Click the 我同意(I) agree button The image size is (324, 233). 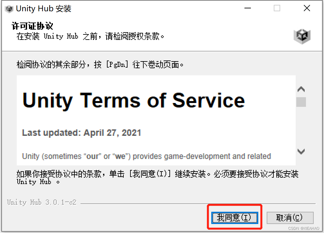234,218
